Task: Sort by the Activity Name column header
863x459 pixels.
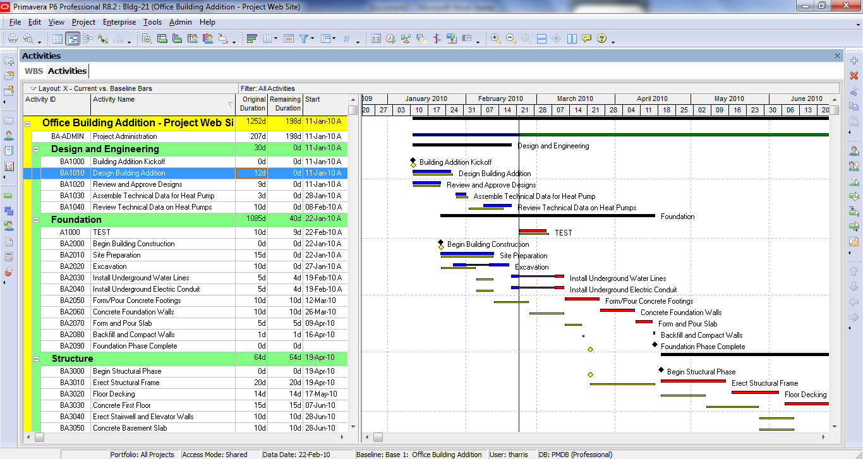Action: point(163,104)
